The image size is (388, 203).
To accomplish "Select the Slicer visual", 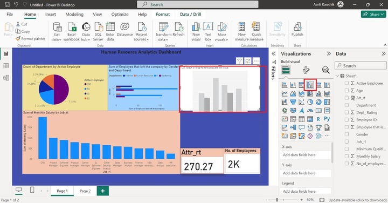I will point(293,119).
